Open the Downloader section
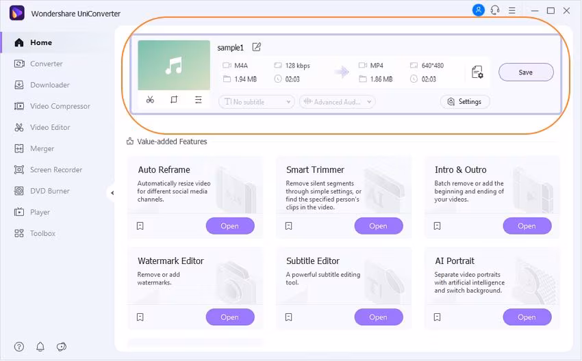This screenshot has width=582, height=361. (58, 85)
